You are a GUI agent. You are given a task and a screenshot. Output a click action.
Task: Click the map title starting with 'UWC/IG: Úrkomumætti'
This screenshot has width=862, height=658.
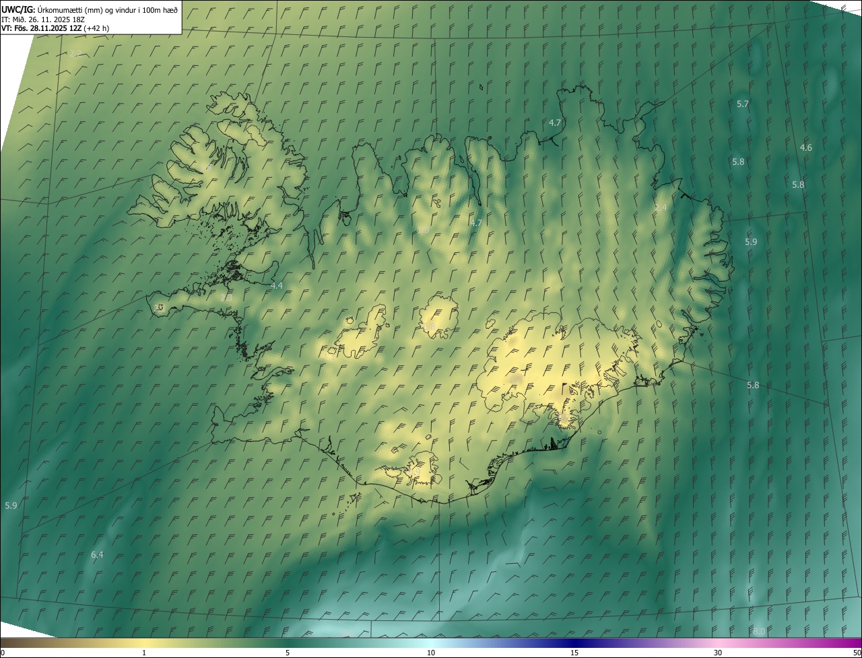[x=90, y=9]
